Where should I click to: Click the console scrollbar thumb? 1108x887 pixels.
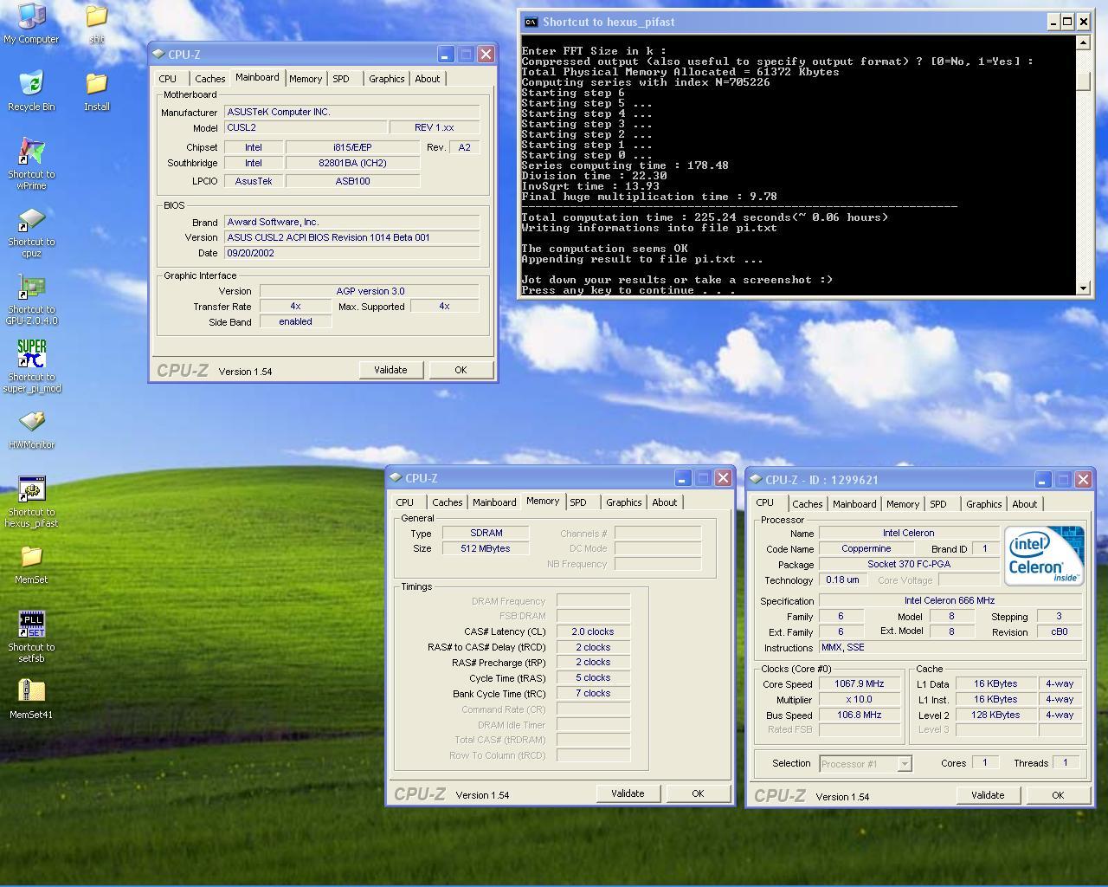(1083, 81)
